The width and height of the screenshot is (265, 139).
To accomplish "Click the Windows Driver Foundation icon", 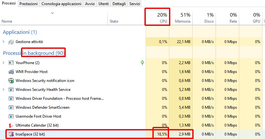I will coord(11,99).
